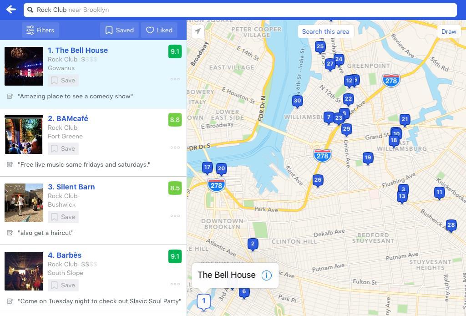Select map pin 19
This screenshot has width=466, height=316.
point(368,158)
